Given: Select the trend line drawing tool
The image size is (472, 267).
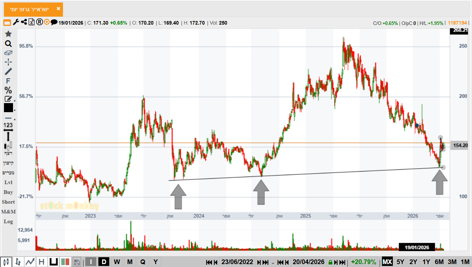Looking at the screenshot, I should tap(8, 71).
